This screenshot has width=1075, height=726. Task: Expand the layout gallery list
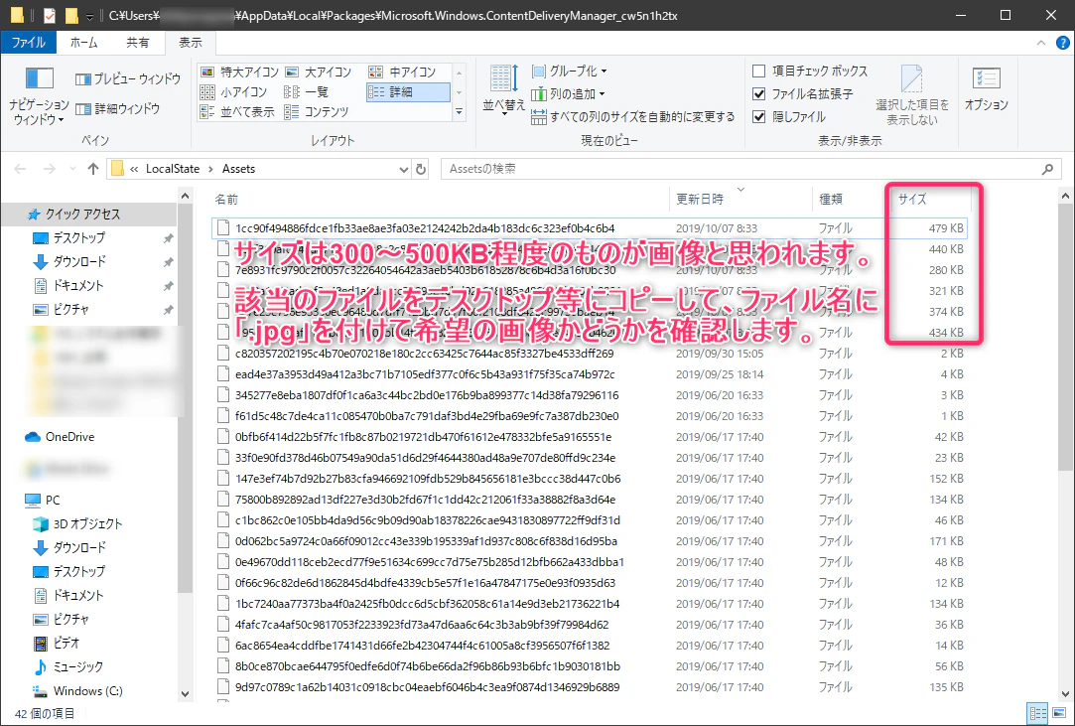point(459,112)
